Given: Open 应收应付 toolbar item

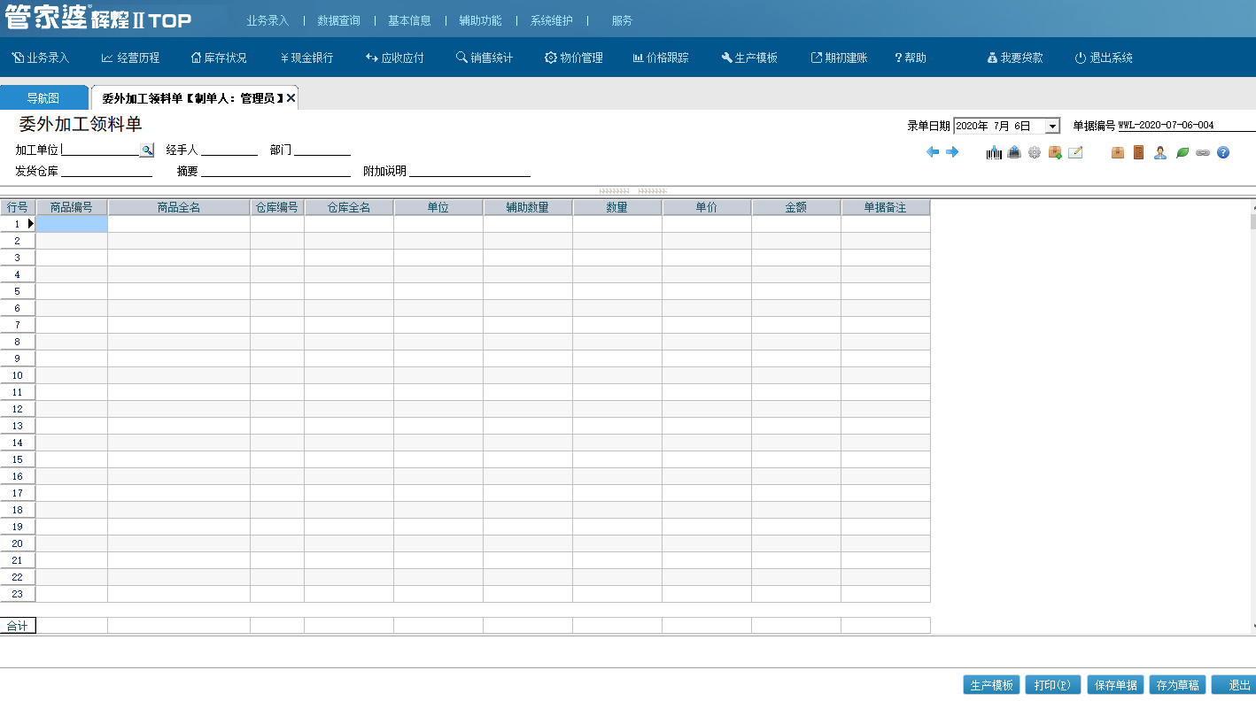Looking at the screenshot, I should coord(395,58).
